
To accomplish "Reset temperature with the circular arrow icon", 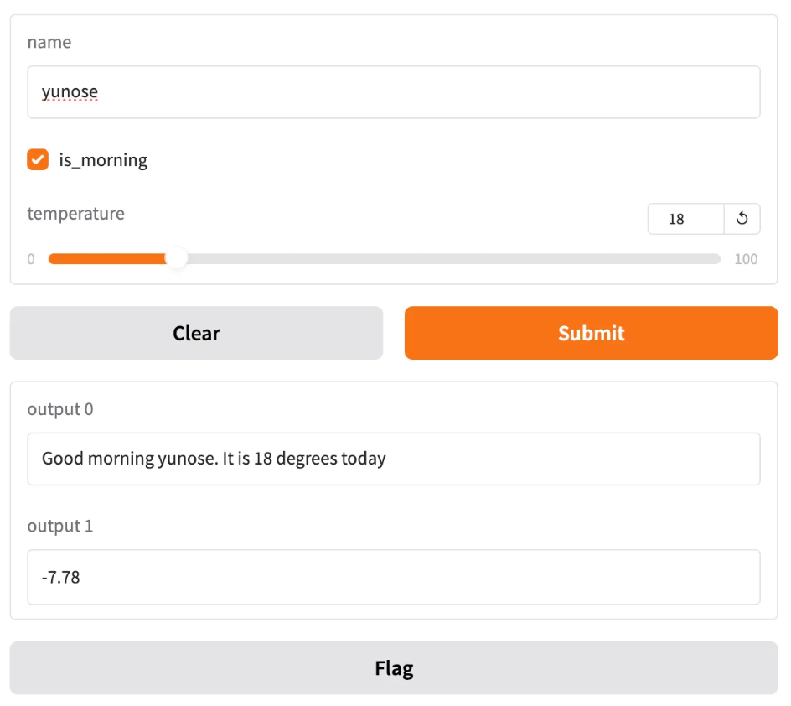I will click(742, 219).
